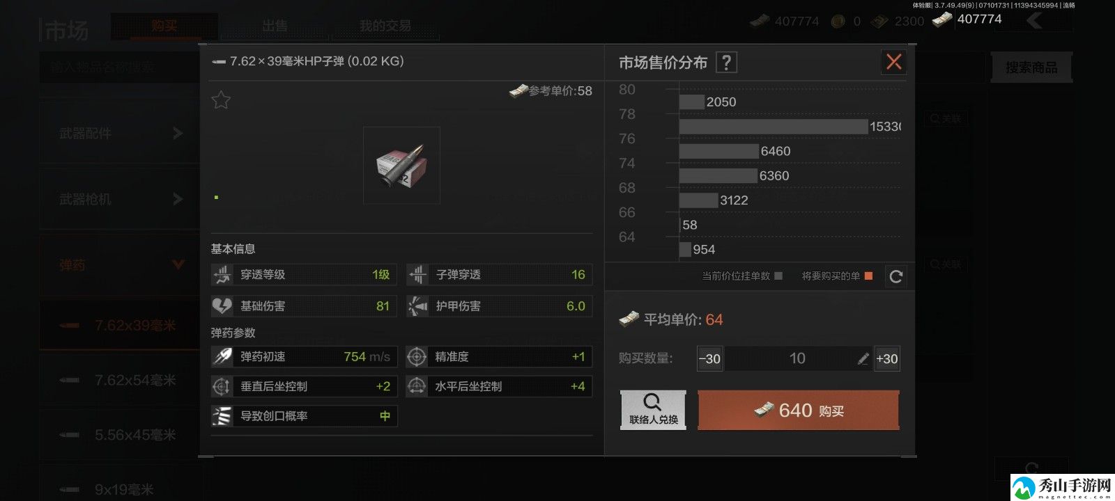
Task: Buy the ammo for 640
Action: pos(799,410)
